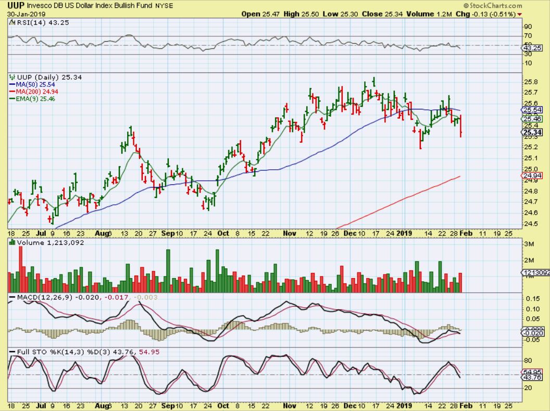The height and width of the screenshot is (411, 550).
Task: Click '2019' on the price chart date axis
Action: pos(406,233)
